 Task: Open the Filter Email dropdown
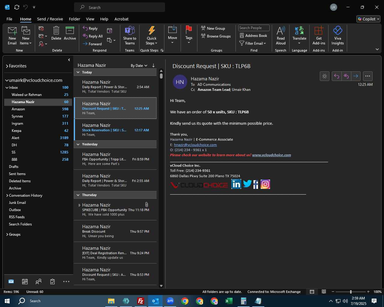point(253,43)
